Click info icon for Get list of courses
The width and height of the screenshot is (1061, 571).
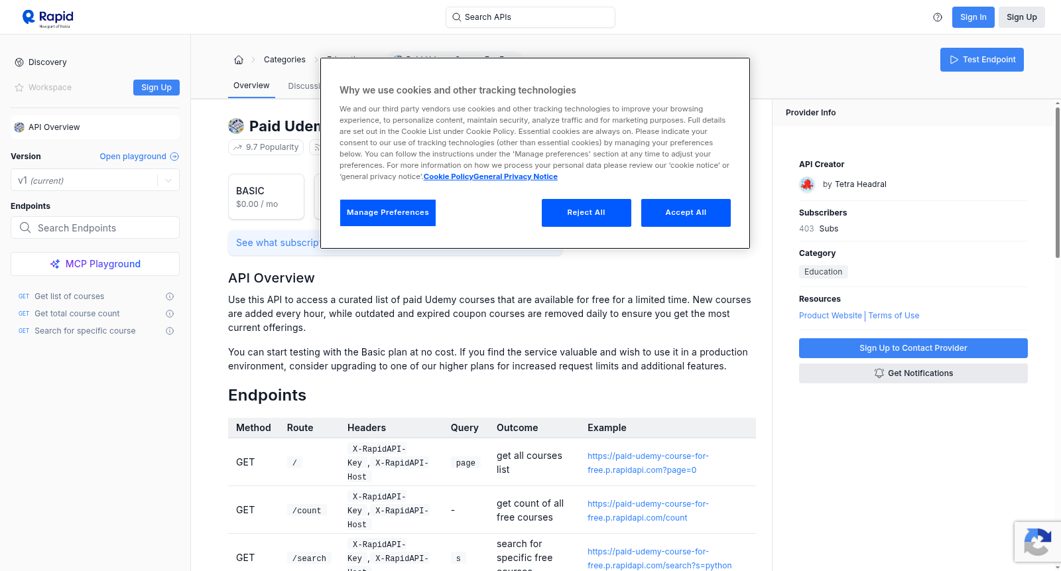170,296
